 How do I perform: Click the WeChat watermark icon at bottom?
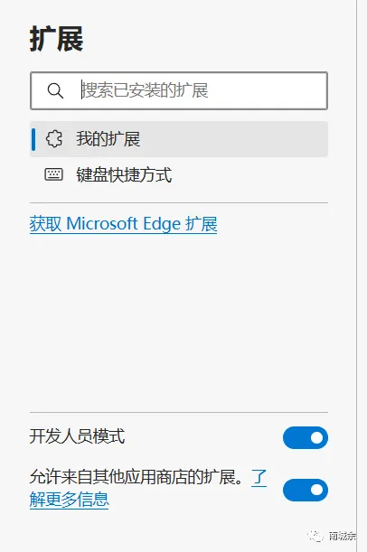[315, 536]
